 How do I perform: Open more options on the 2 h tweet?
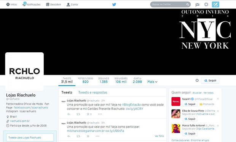pos(100,114)
